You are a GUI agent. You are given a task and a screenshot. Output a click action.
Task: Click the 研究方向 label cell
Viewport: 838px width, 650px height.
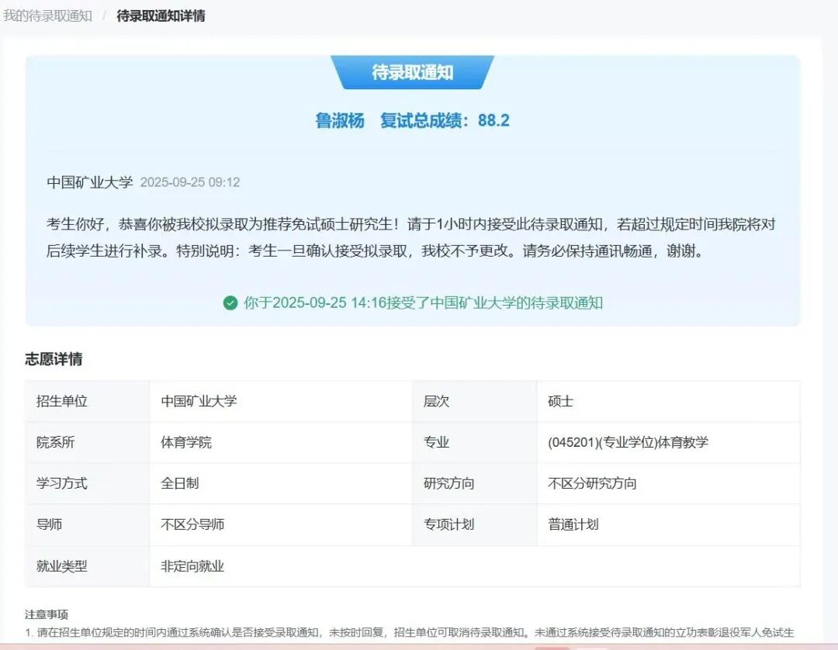click(x=475, y=483)
